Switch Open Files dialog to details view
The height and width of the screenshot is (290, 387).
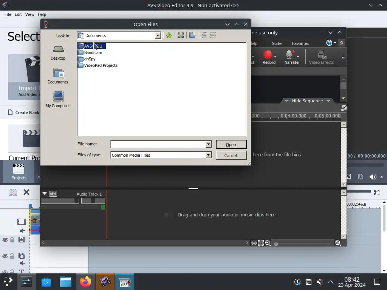(x=213, y=35)
